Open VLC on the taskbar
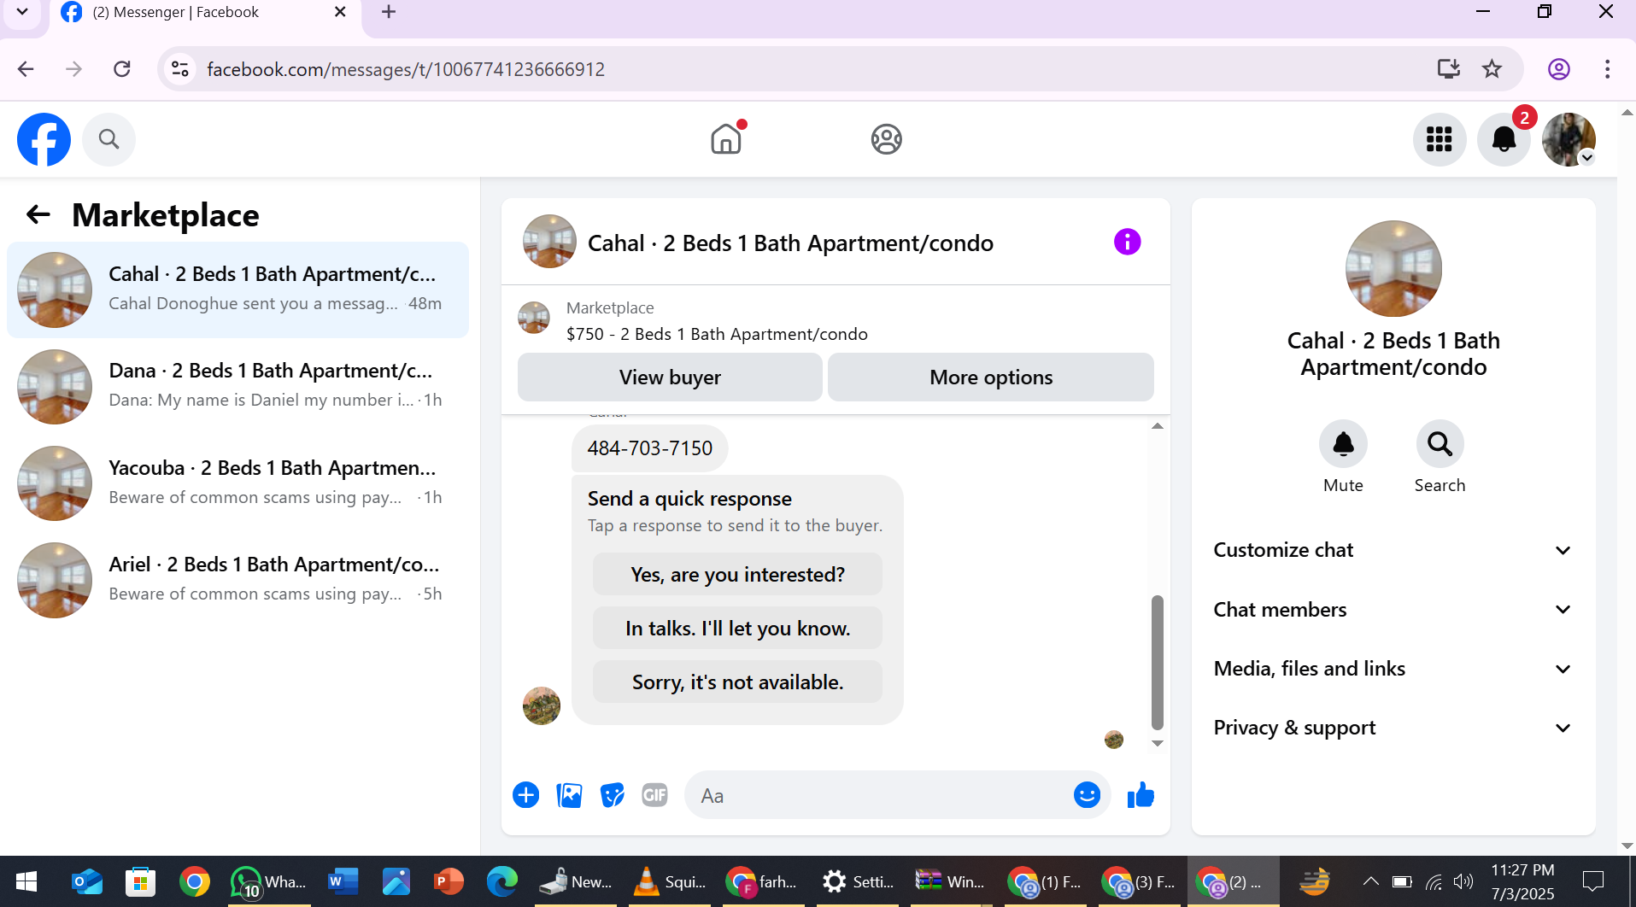The width and height of the screenshot is (1636, 907). tap(670, 881)
